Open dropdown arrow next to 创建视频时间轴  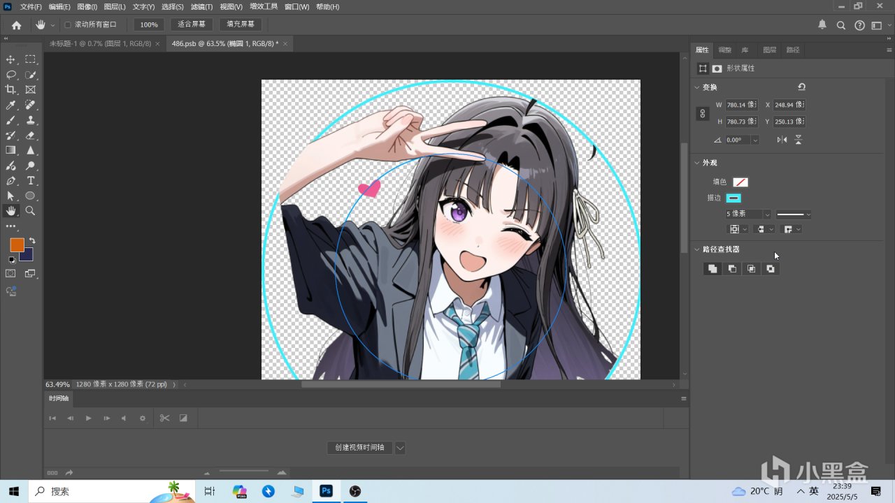(400, 448)
